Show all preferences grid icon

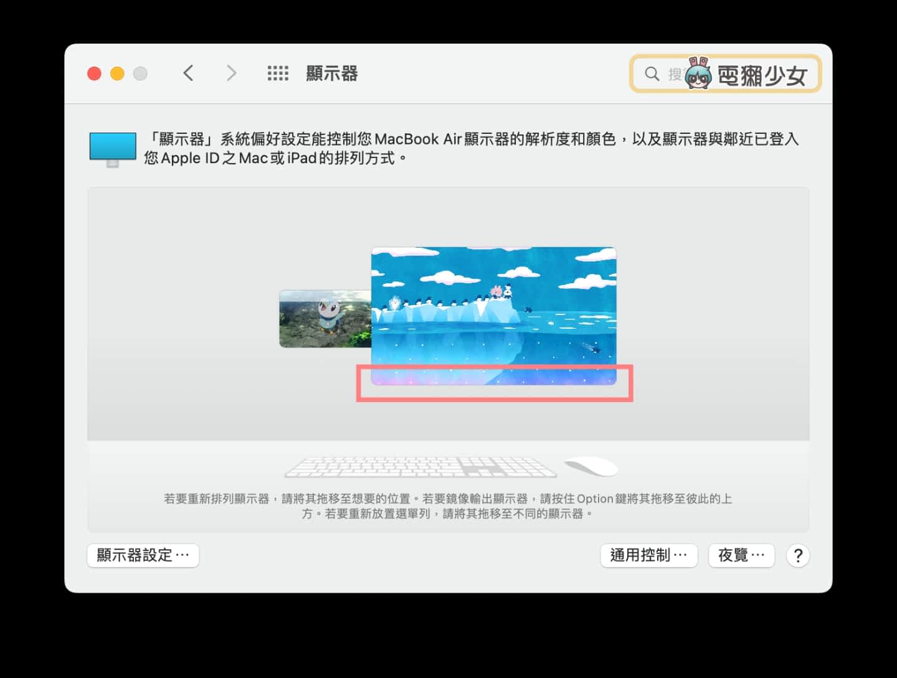pyautogui.click(x=278, y=73)
